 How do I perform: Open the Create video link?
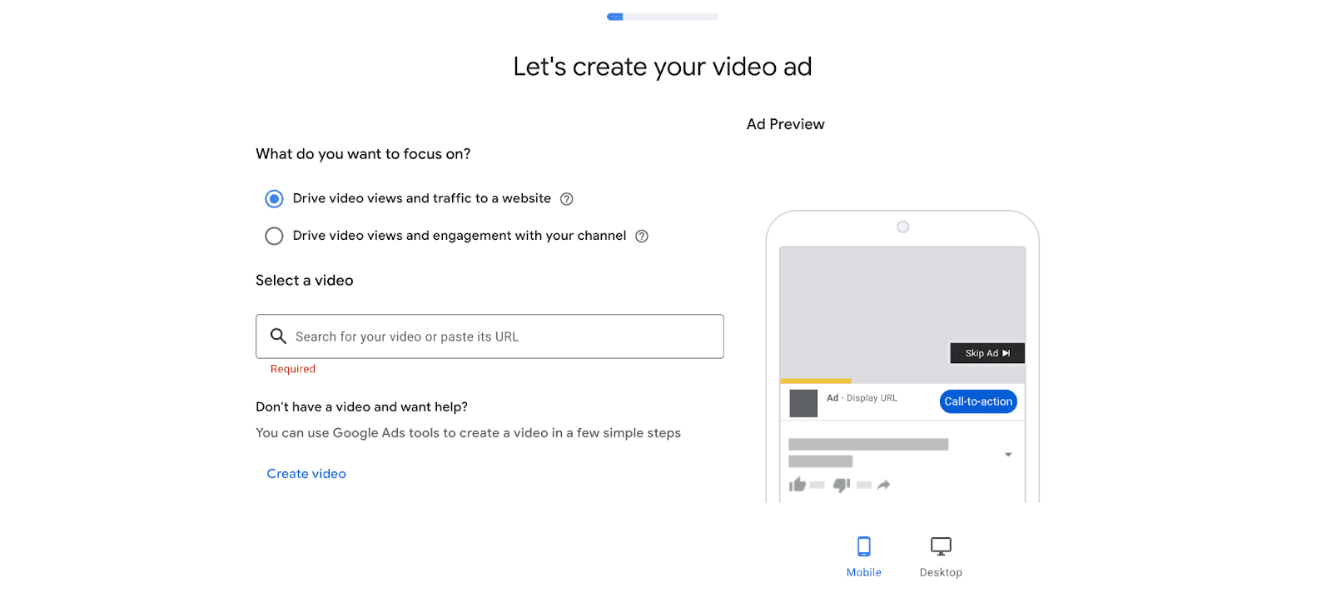[x=306, y=474]
